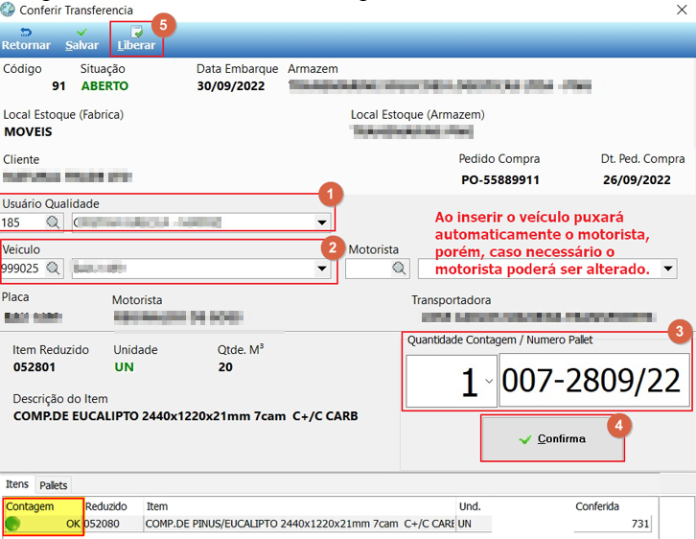The image size is (696, 539).
Task: Click the Item Reduzido value 052801
Action: (x=35, y=367)
